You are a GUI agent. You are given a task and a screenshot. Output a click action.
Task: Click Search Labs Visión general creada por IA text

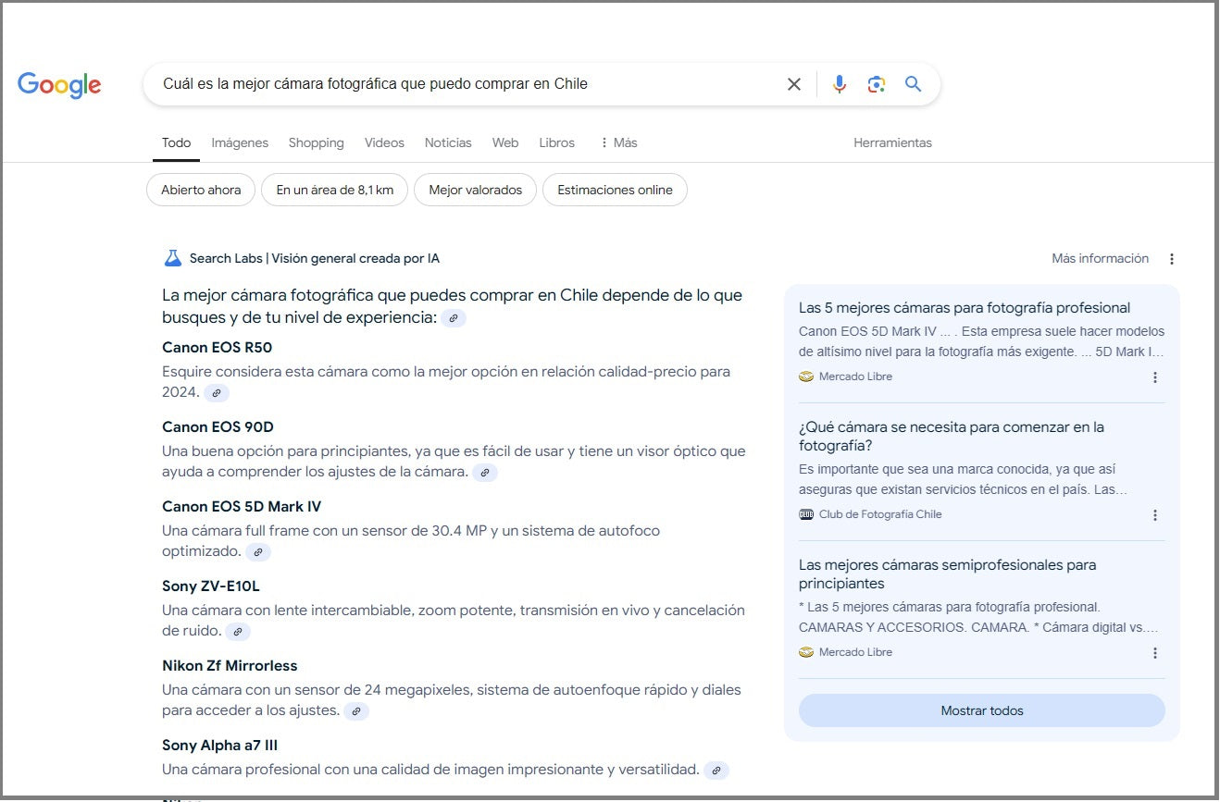click(315, 259)
